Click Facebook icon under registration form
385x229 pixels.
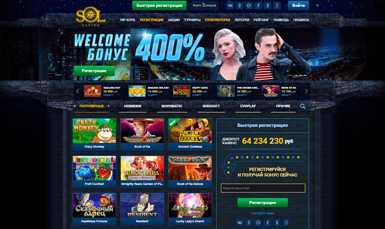point(268,223)
